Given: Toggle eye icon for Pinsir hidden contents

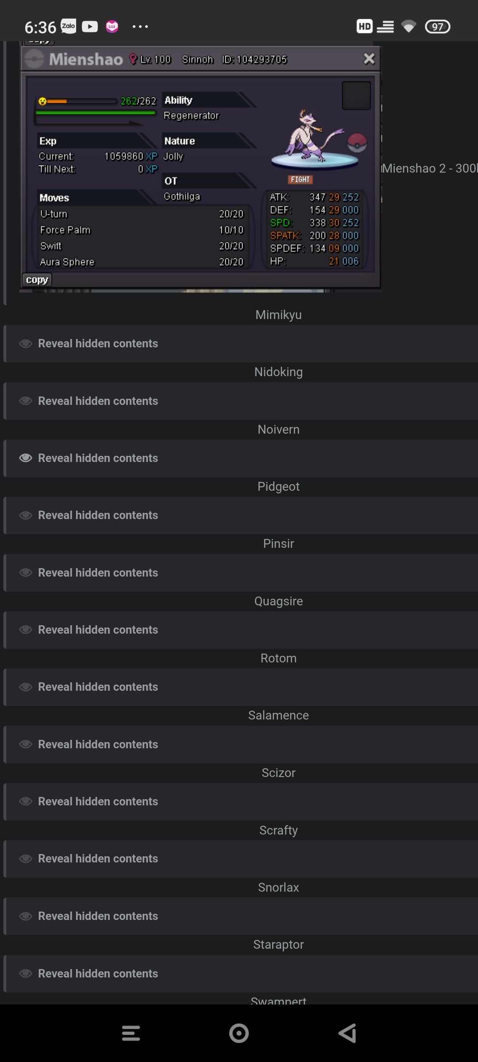Looking at the screenshot, I should (x=26, y=573).
